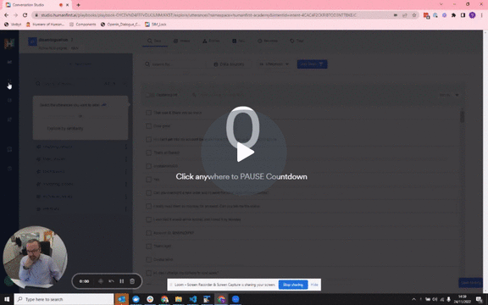Open the Tags tab
The image size is (488, 305).
point(297,41)
